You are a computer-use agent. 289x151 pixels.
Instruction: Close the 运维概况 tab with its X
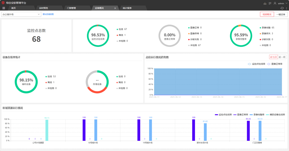115,8
